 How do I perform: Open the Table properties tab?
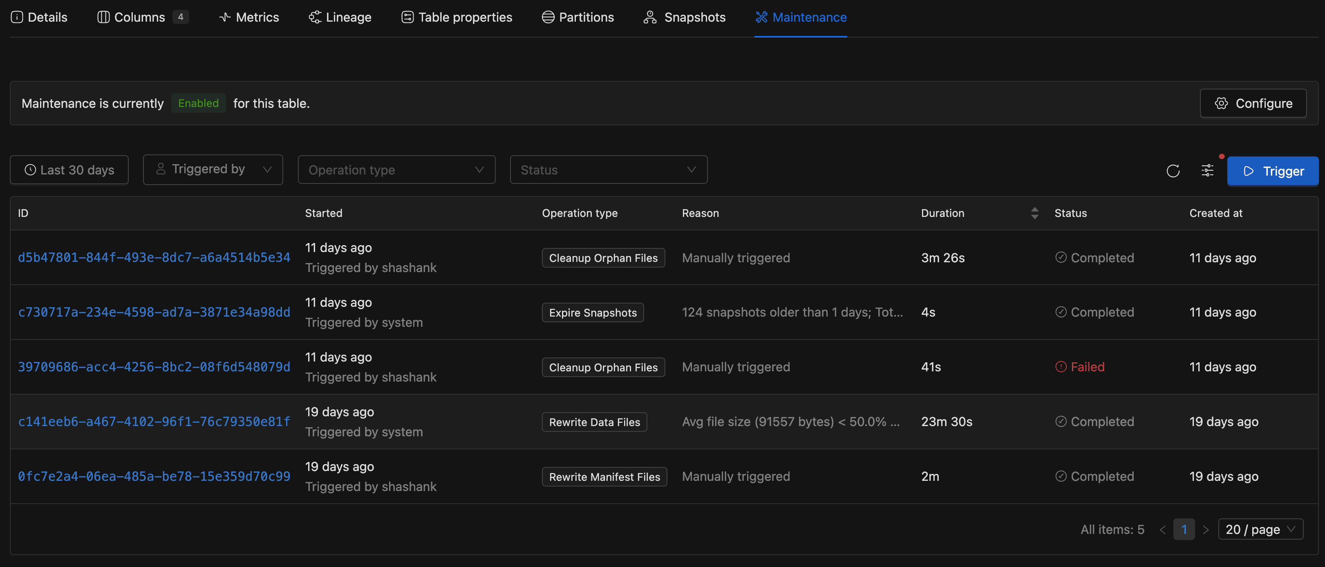457,17
